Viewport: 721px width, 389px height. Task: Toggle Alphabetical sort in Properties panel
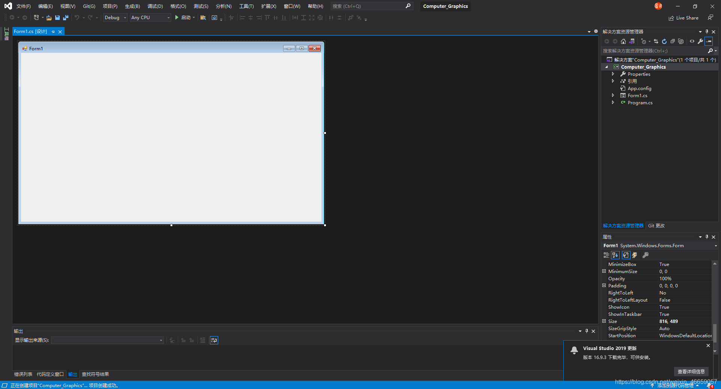(615, 255)
